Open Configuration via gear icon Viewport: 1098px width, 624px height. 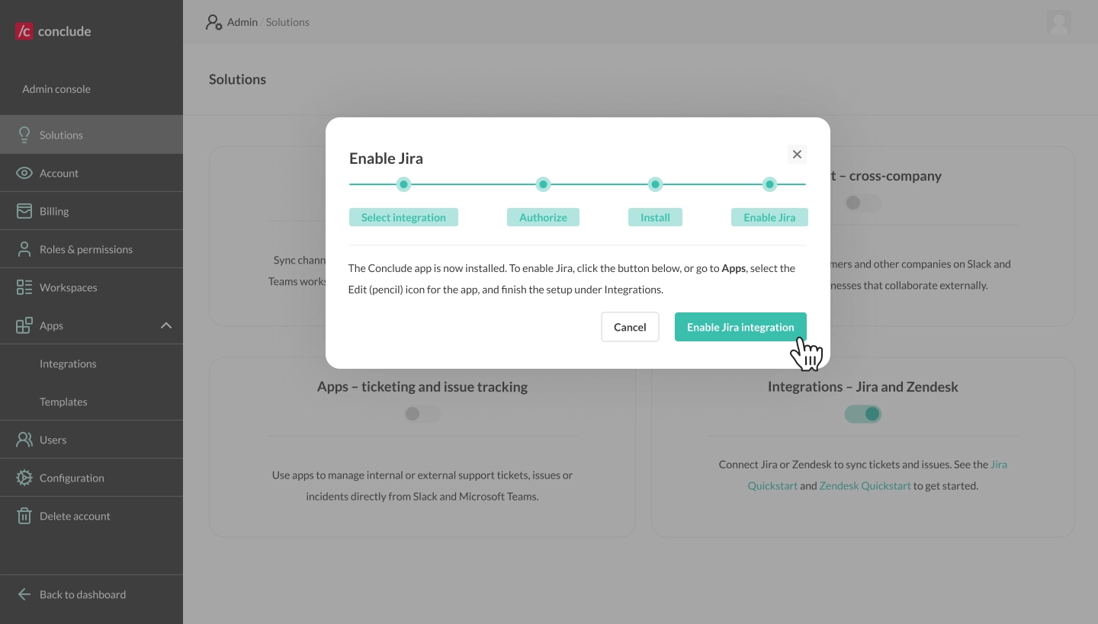(x=24, y=477)
